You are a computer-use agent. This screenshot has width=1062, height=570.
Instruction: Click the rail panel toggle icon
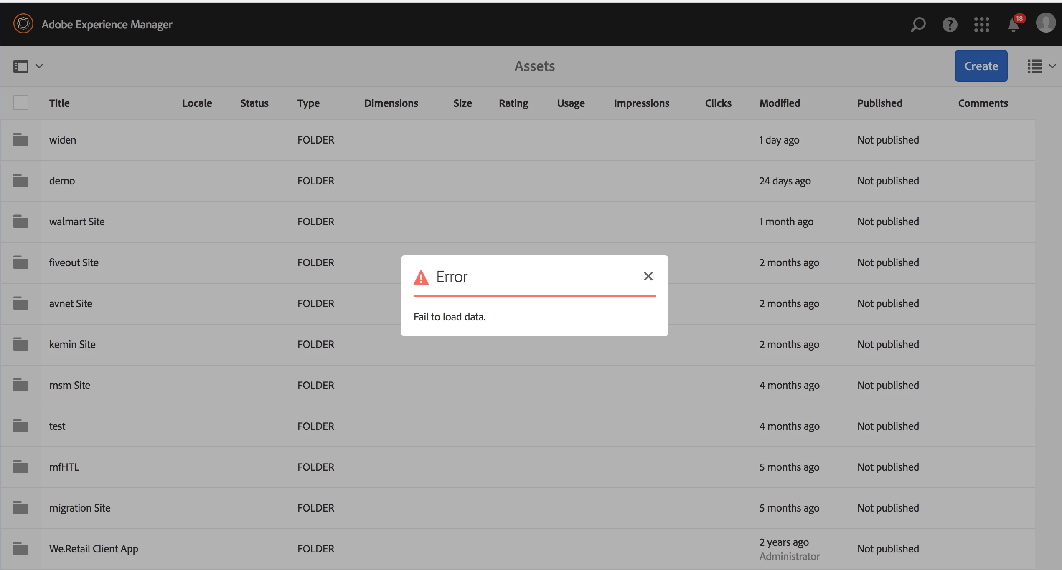tap(20, 66)
